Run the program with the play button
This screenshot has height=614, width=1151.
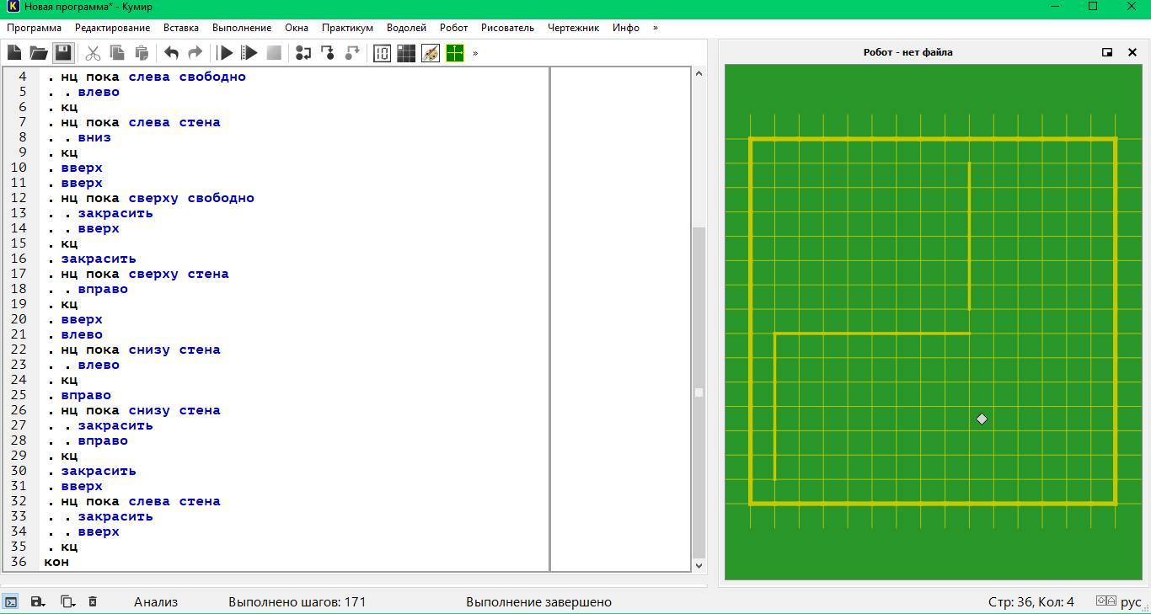pyautogui.click(x=225, y=53)
